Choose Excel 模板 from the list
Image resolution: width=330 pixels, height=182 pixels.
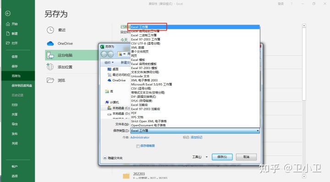[x=138, y=60]
